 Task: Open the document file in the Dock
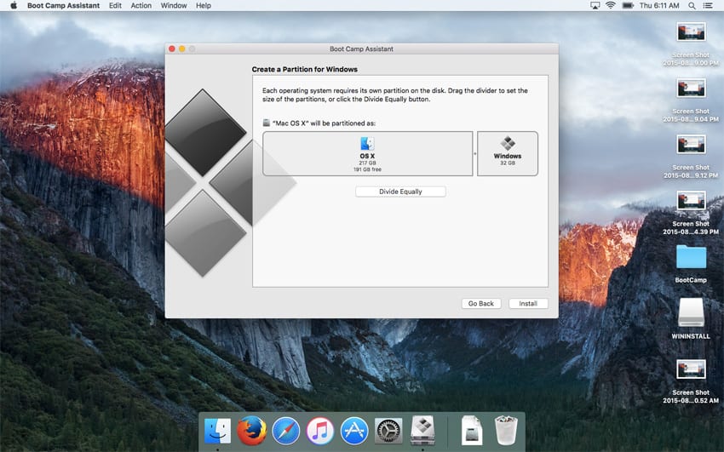point(472,431)
